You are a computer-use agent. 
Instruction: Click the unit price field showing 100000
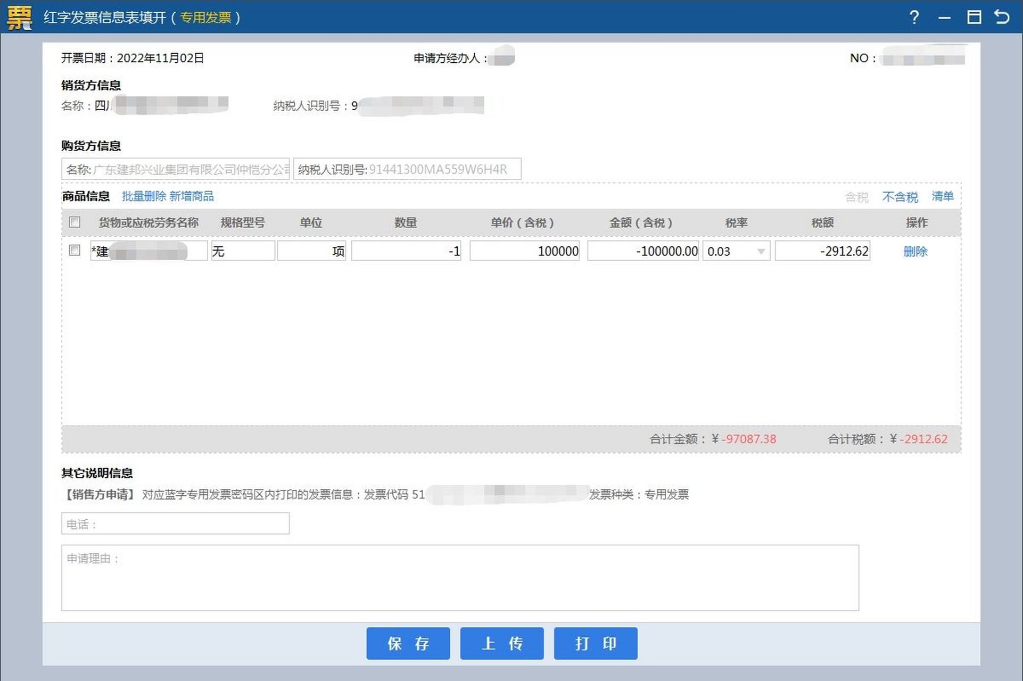(x=525, y=251)
